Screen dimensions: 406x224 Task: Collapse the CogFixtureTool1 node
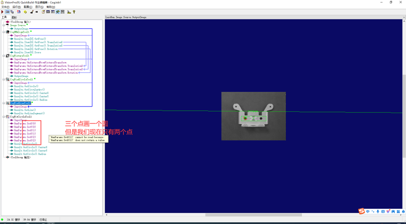pos(4,56)
